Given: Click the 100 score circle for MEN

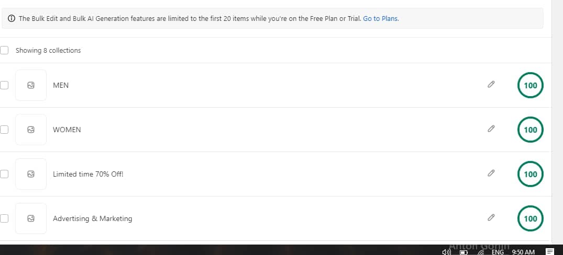Looking at the screenshot, I should [531, 85].
